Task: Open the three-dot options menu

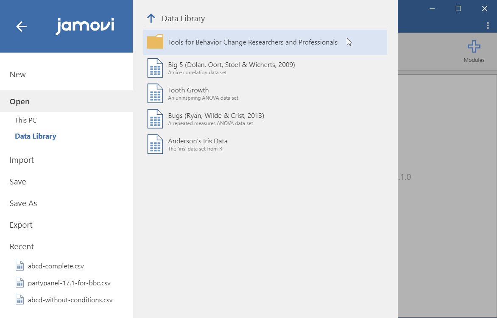Action: pyautogui.click(x=488, y=26)
